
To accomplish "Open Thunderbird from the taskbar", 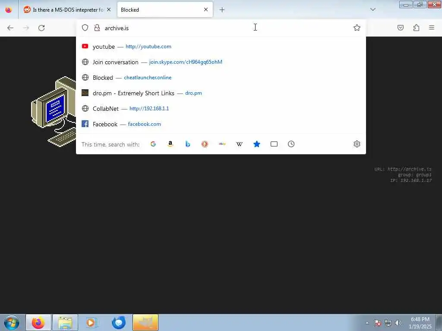I will tap(119, 322).
